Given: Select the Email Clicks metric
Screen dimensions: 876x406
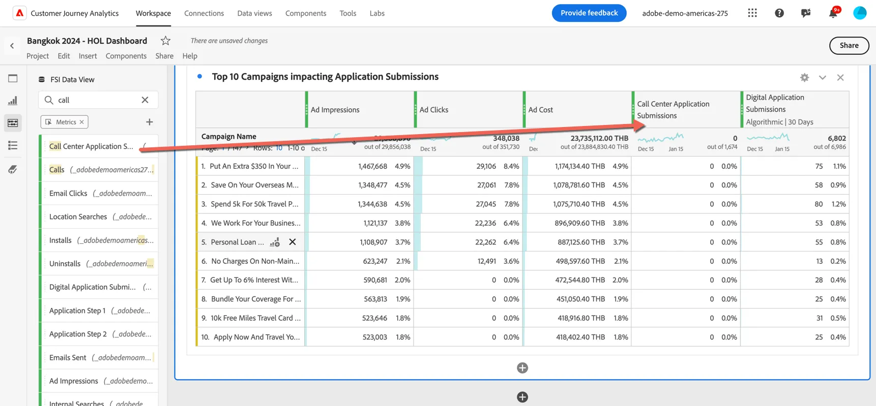Looking at the screenshot, I should point(99,193).
